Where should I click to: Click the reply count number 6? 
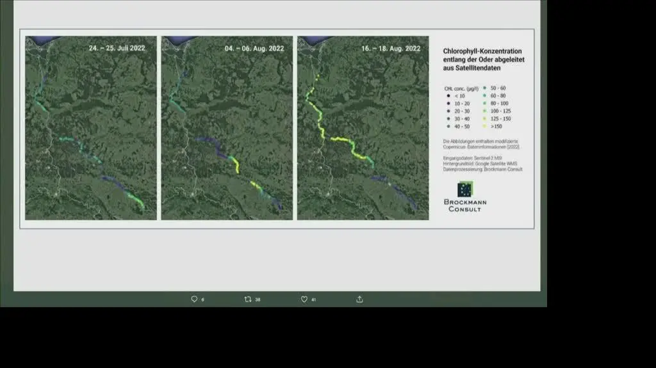tap(203, 300)
